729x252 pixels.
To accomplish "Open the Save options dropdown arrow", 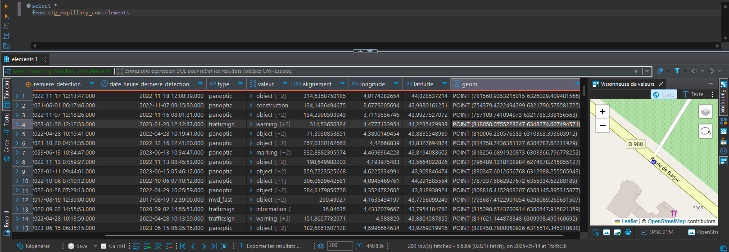I will click(95, 246).
